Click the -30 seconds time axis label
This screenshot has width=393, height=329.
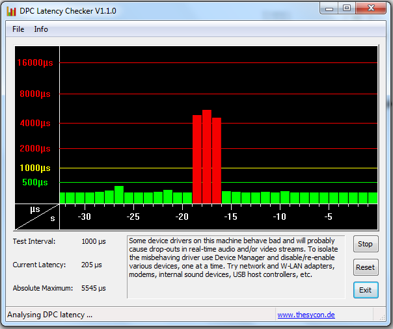point(84,217)
